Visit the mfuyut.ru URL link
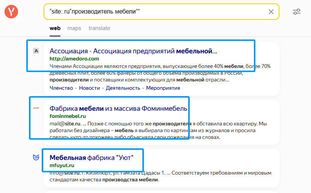 click(62, 165)
